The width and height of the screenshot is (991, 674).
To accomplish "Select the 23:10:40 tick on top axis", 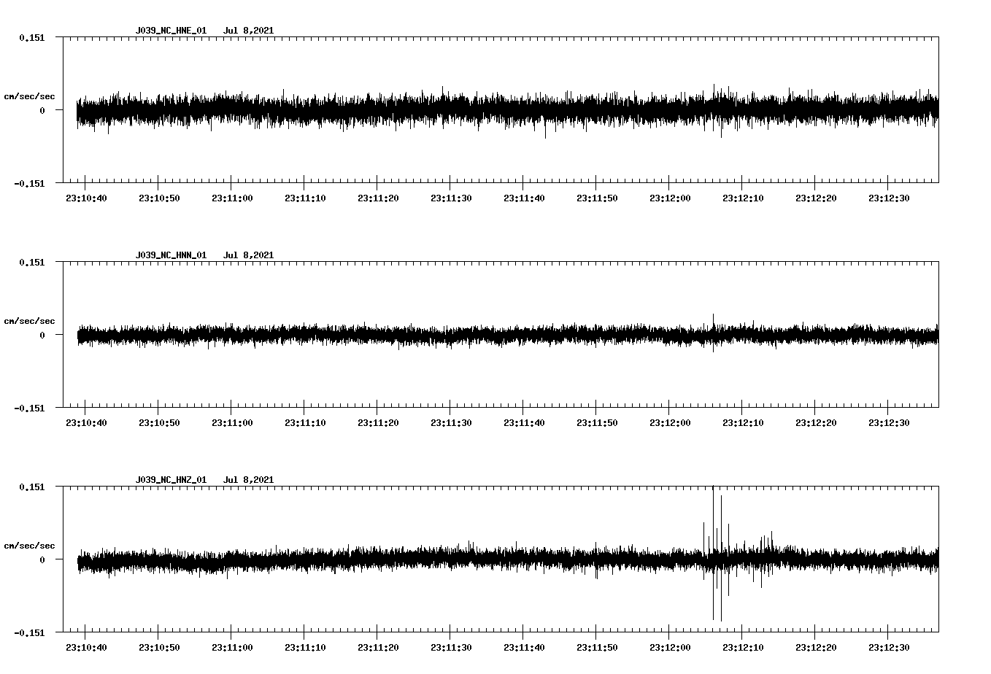I will coord(85,196).
